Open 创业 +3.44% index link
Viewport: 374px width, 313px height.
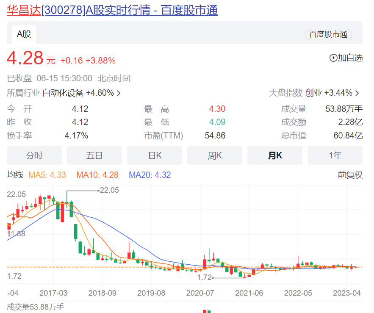pyautogui.click(x=329, y=93)
